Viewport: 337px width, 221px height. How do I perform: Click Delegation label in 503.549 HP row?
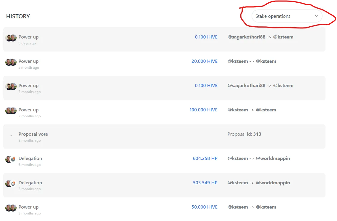tap(30, 183)
